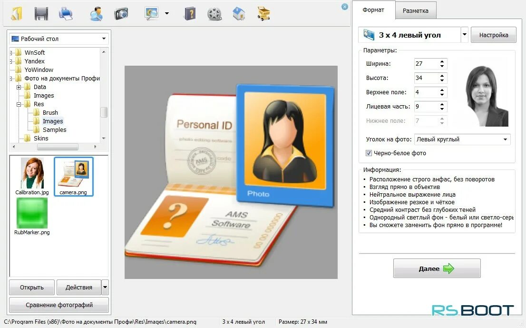Click the shopping cart icon
Image resolution: width=526 pixels, height=328 pixels.
[x=263, y=14]
